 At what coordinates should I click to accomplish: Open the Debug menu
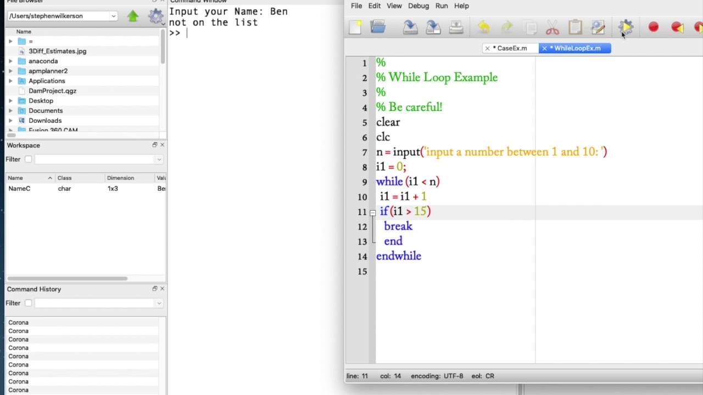[419, 5]
